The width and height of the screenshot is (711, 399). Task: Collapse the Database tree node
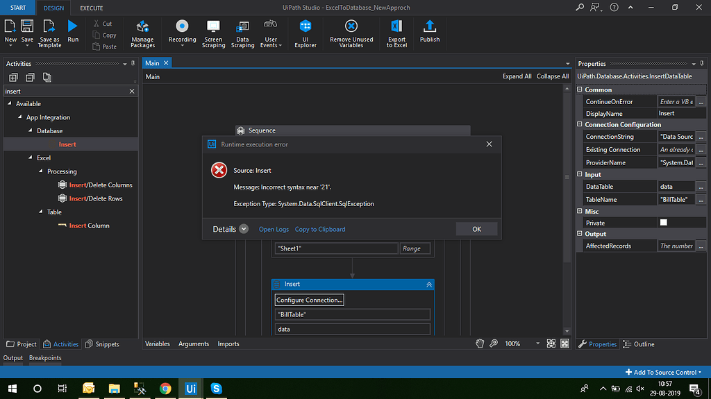[31, 130]
